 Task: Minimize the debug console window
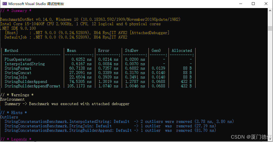(x=241, y=4)
